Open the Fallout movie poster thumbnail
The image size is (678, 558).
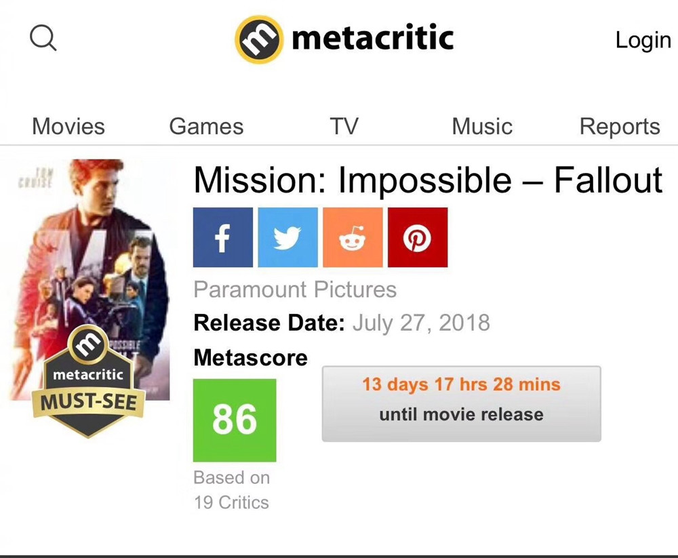[95, 258]
